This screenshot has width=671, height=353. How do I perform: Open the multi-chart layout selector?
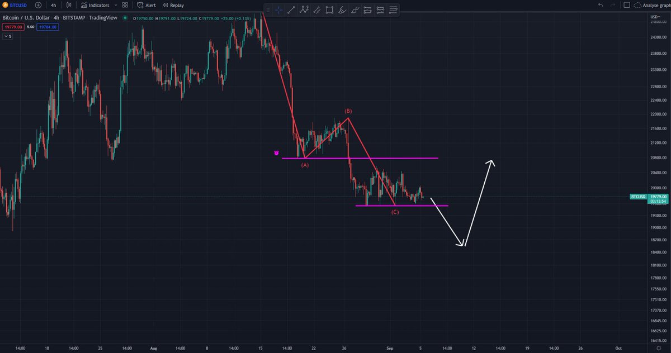pyautogui.click(x=125, y=5)
